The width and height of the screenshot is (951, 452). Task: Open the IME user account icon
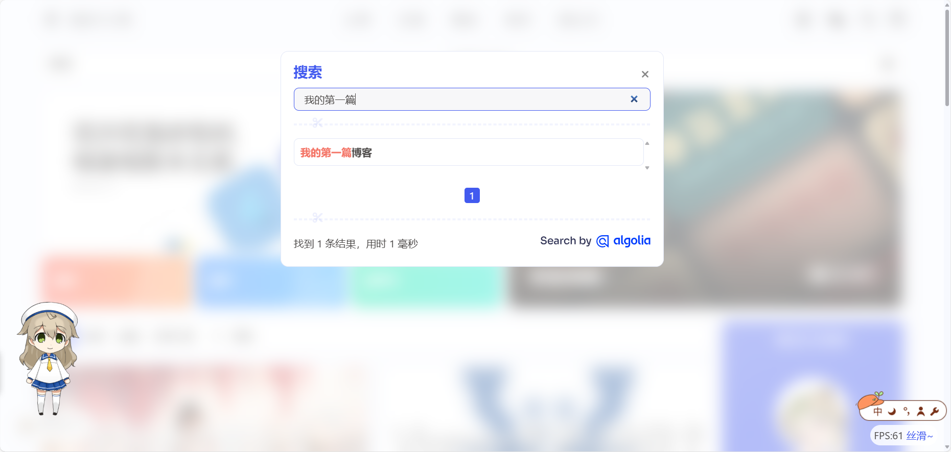click(921, 412)
